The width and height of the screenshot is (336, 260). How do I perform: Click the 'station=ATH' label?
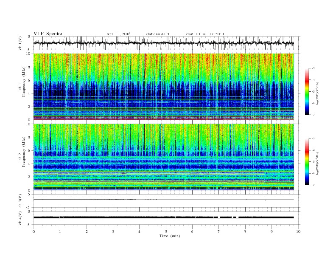pyautogui.click(x=157, y=34)
